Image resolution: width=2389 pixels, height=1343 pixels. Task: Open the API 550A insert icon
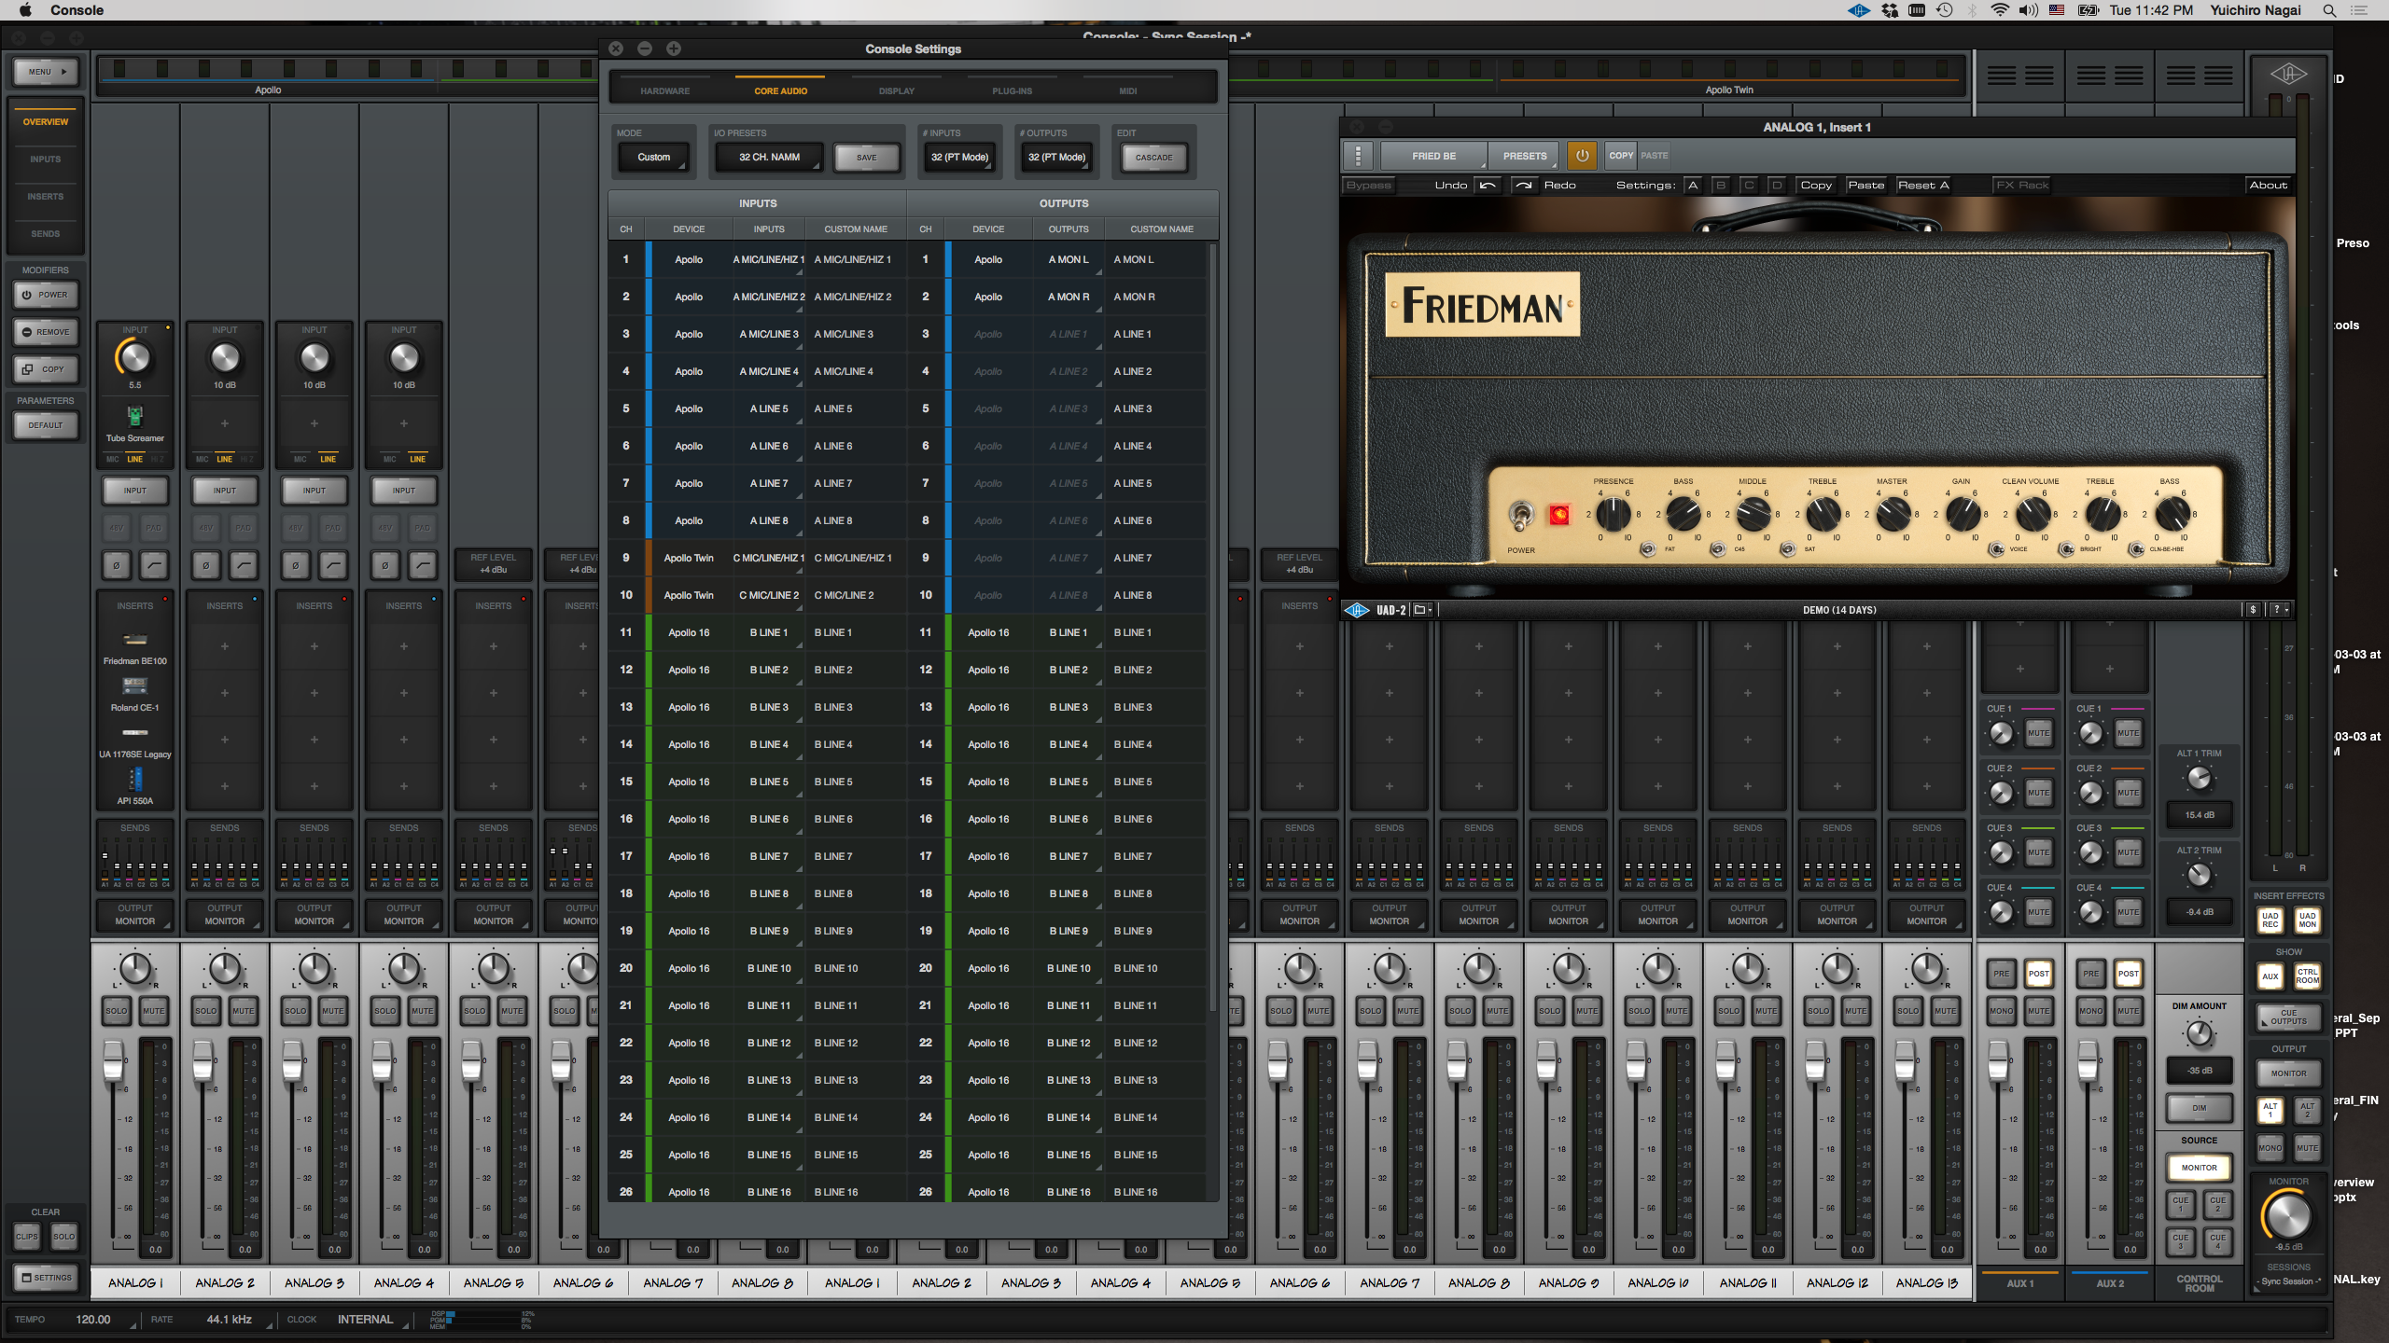coord(134,779)
